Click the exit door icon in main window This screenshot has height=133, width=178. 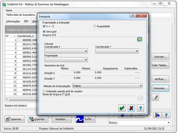coord(157,115)
